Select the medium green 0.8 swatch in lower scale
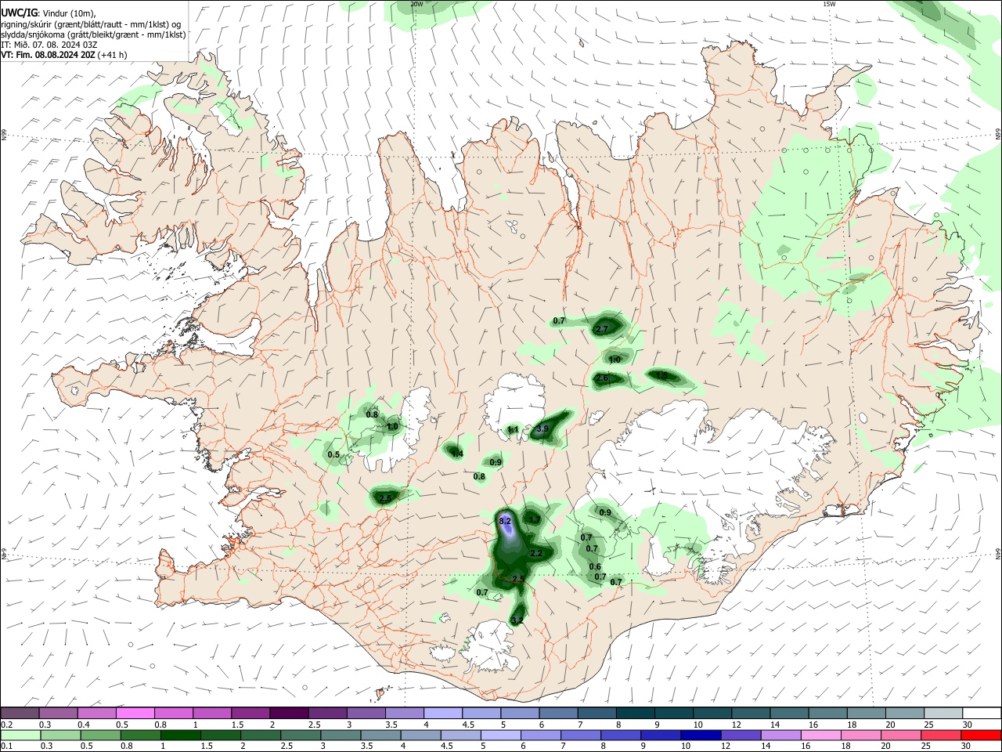 pos(141,735)
